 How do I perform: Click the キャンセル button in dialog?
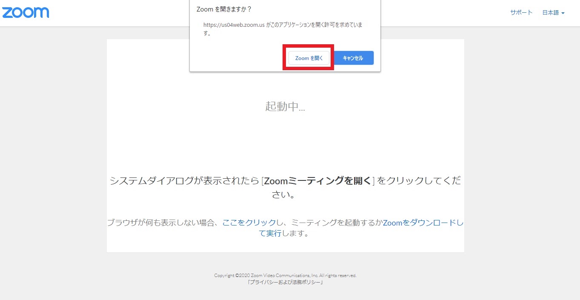(x=353, y=58)
